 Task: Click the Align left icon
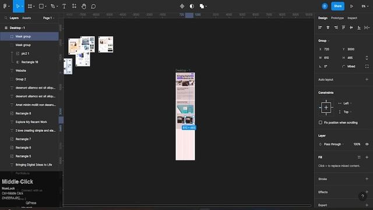[320, 27]
